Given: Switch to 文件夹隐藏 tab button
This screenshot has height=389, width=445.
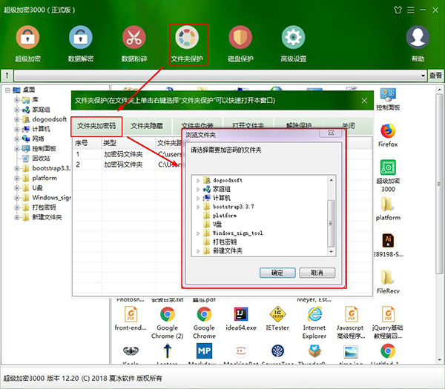Looking at the screenshot, I should [x=151, y=126].
